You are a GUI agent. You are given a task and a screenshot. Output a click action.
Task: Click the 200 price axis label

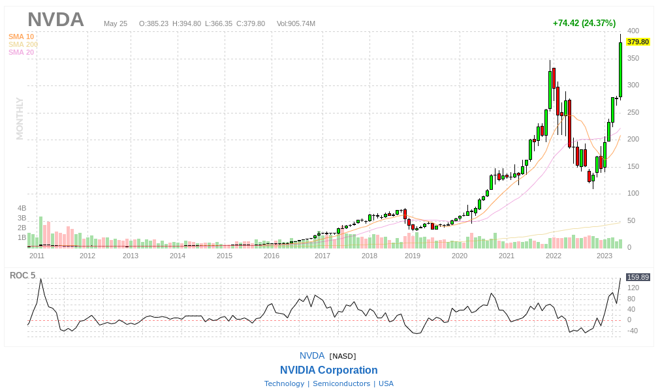[633, 140]
